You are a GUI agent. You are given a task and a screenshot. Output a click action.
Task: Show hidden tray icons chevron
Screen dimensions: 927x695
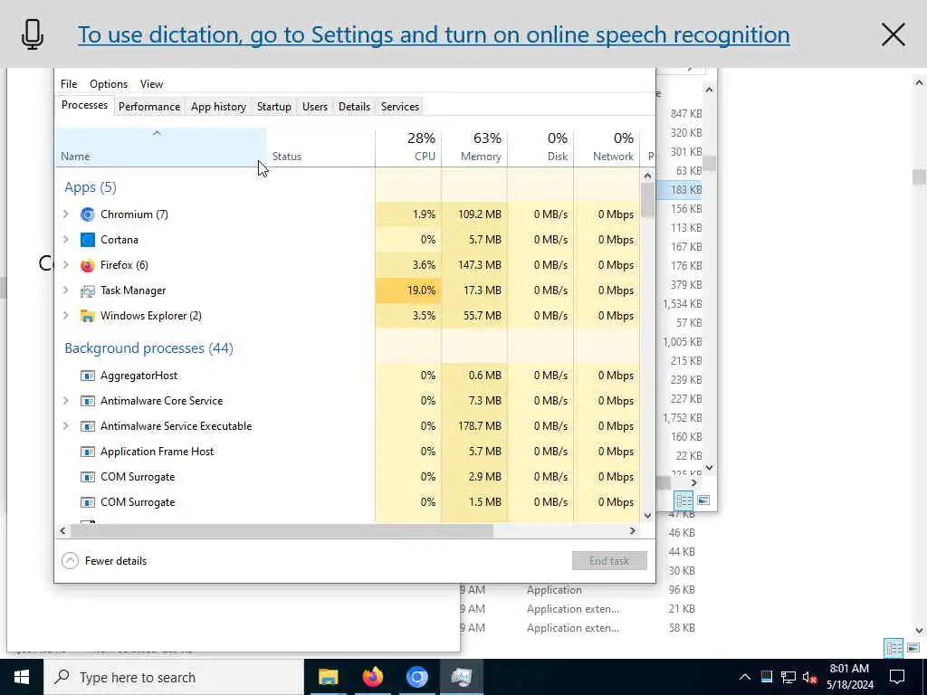click(x=745, y=677)
